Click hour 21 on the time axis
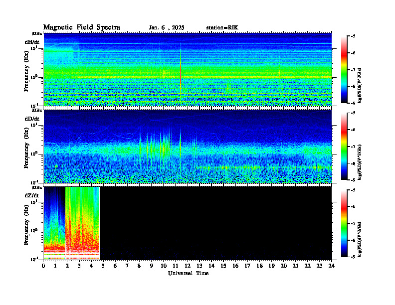The height and width of the screenshot is (305, 395). point(295,266)
